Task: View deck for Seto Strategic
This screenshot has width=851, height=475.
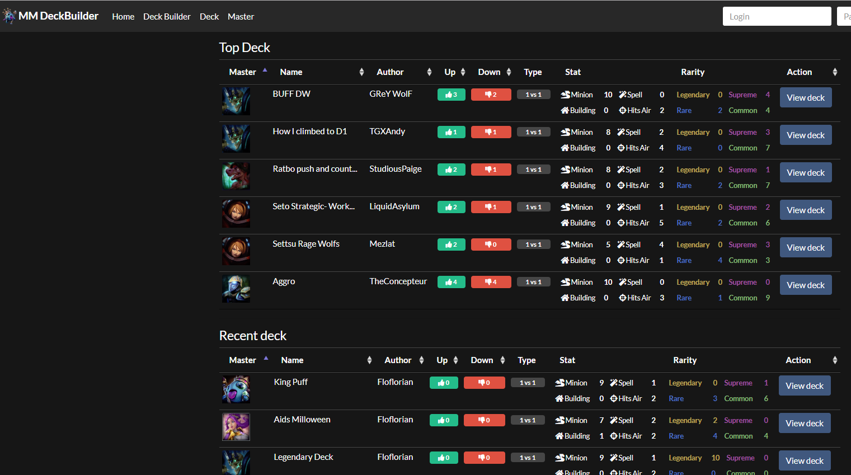Action: [806, 210]
